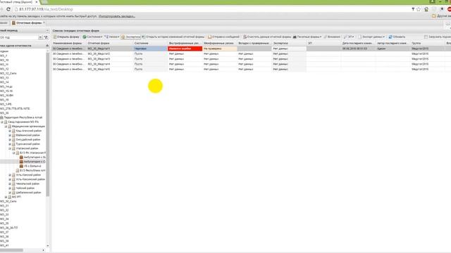451x253 pixels.
Task: Expand the "Чойский район" node
Action: pyautogui.click(x=10, y=188)
